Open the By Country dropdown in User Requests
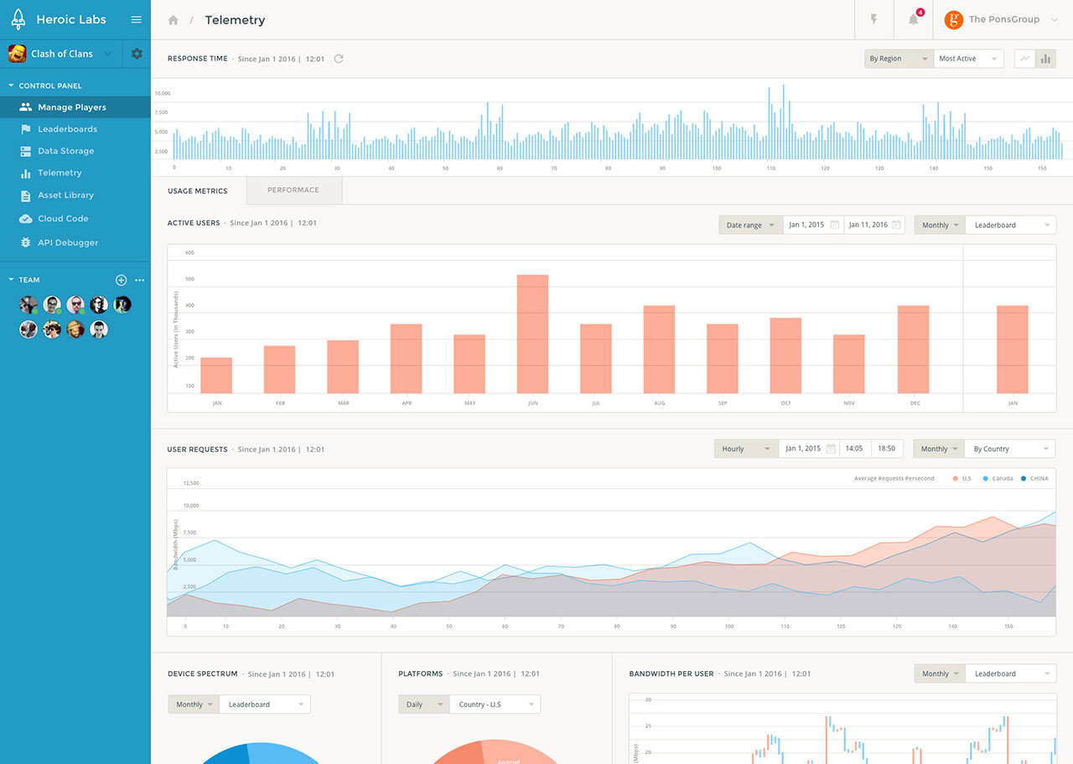 [1009, 449]
